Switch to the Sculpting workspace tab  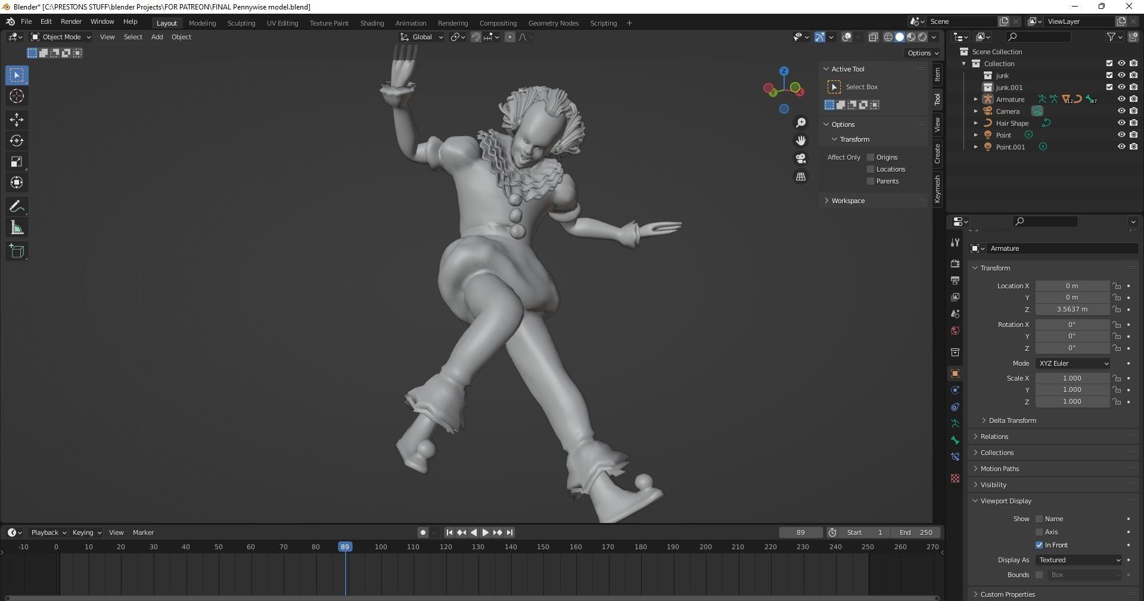point(241,23)
